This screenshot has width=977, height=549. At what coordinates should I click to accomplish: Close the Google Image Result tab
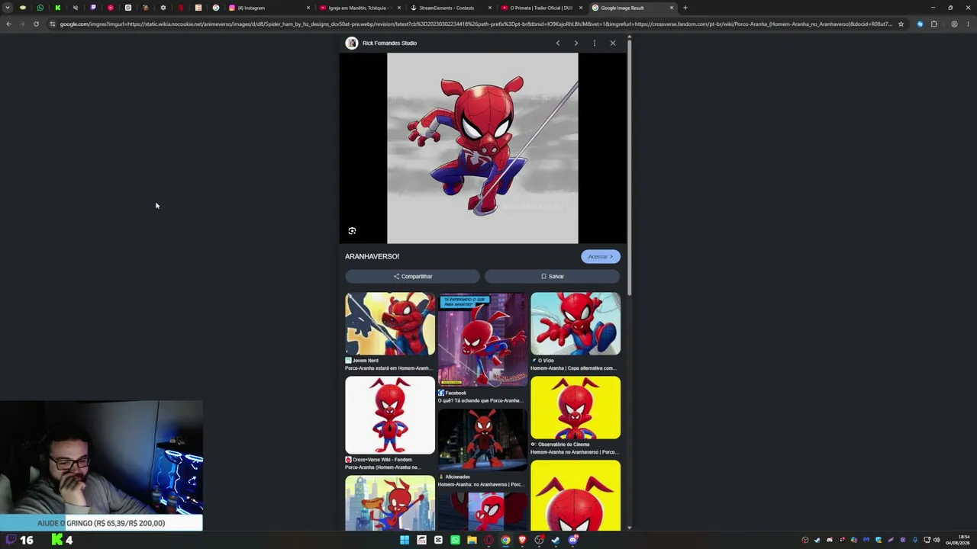click(x=672, y=8)
